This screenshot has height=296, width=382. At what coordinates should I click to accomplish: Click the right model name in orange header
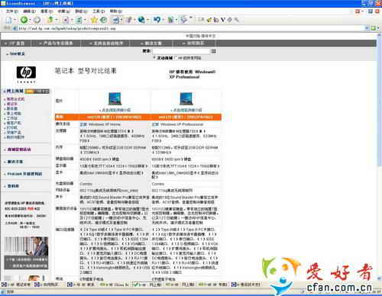click(186, 117)
